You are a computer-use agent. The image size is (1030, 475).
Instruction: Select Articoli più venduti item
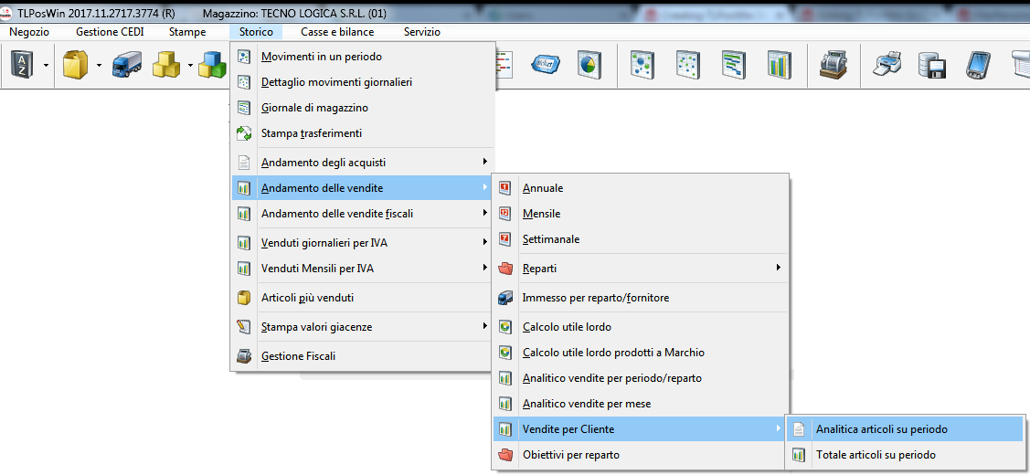click(307, 298)
